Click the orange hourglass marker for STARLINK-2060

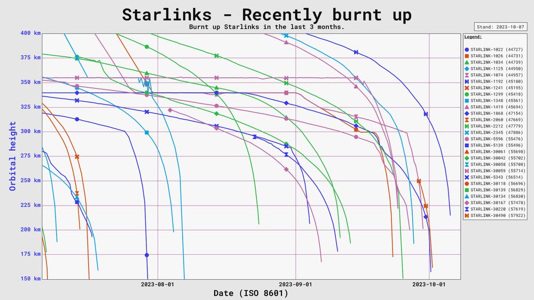(467, 120)
